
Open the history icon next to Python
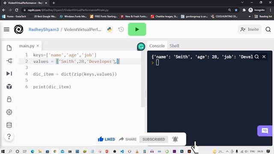coord(121,30)
